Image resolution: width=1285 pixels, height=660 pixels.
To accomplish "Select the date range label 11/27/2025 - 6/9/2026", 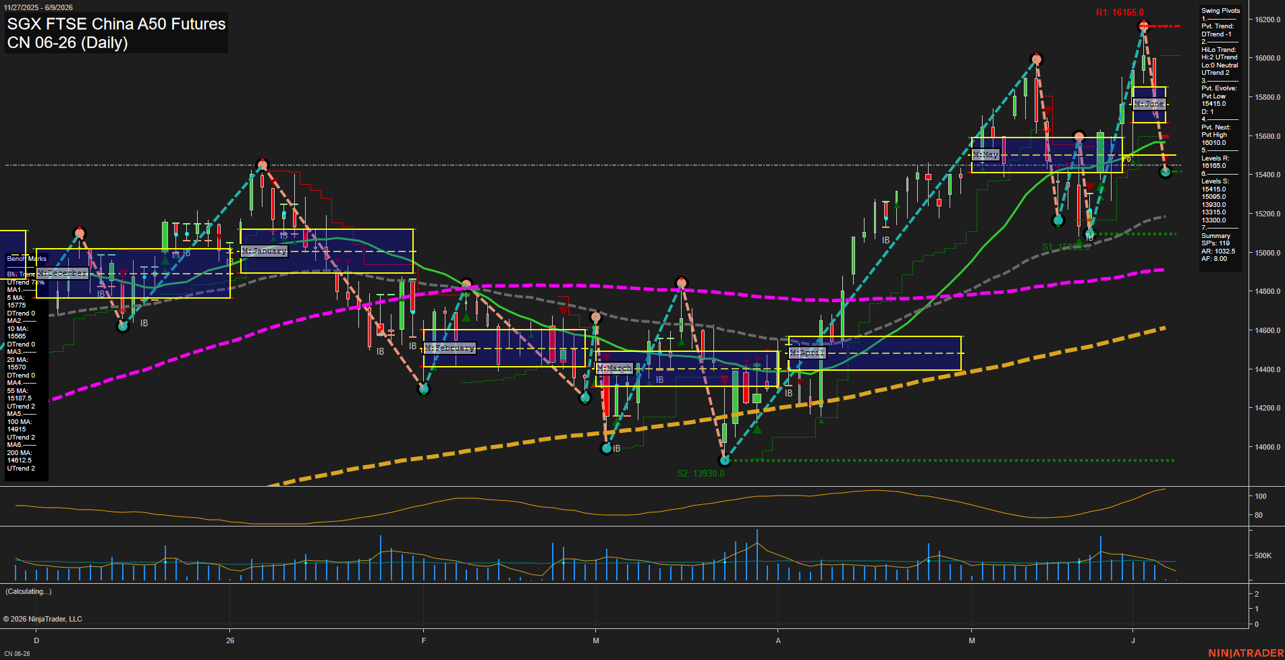I will point(38,7).
